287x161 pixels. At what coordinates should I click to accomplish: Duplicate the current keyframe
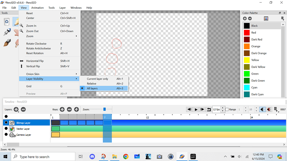[x=76, y=109]
